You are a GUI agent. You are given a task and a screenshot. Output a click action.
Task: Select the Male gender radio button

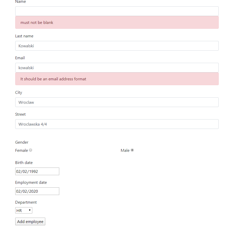click(x=132, y=150)
